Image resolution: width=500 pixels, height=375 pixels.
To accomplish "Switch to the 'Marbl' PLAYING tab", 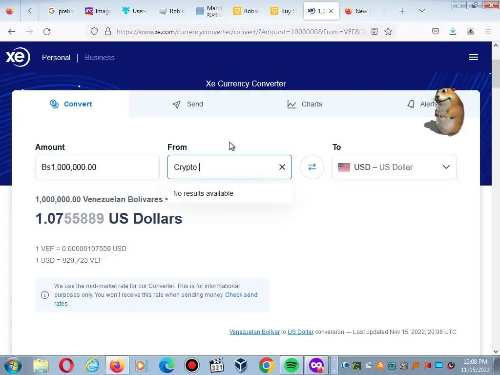I will [x=209, y=11].
